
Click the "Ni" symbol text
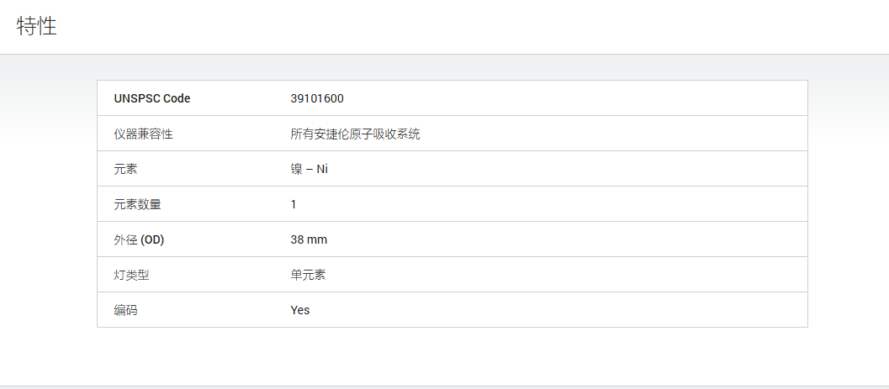(x=322, y=170)
